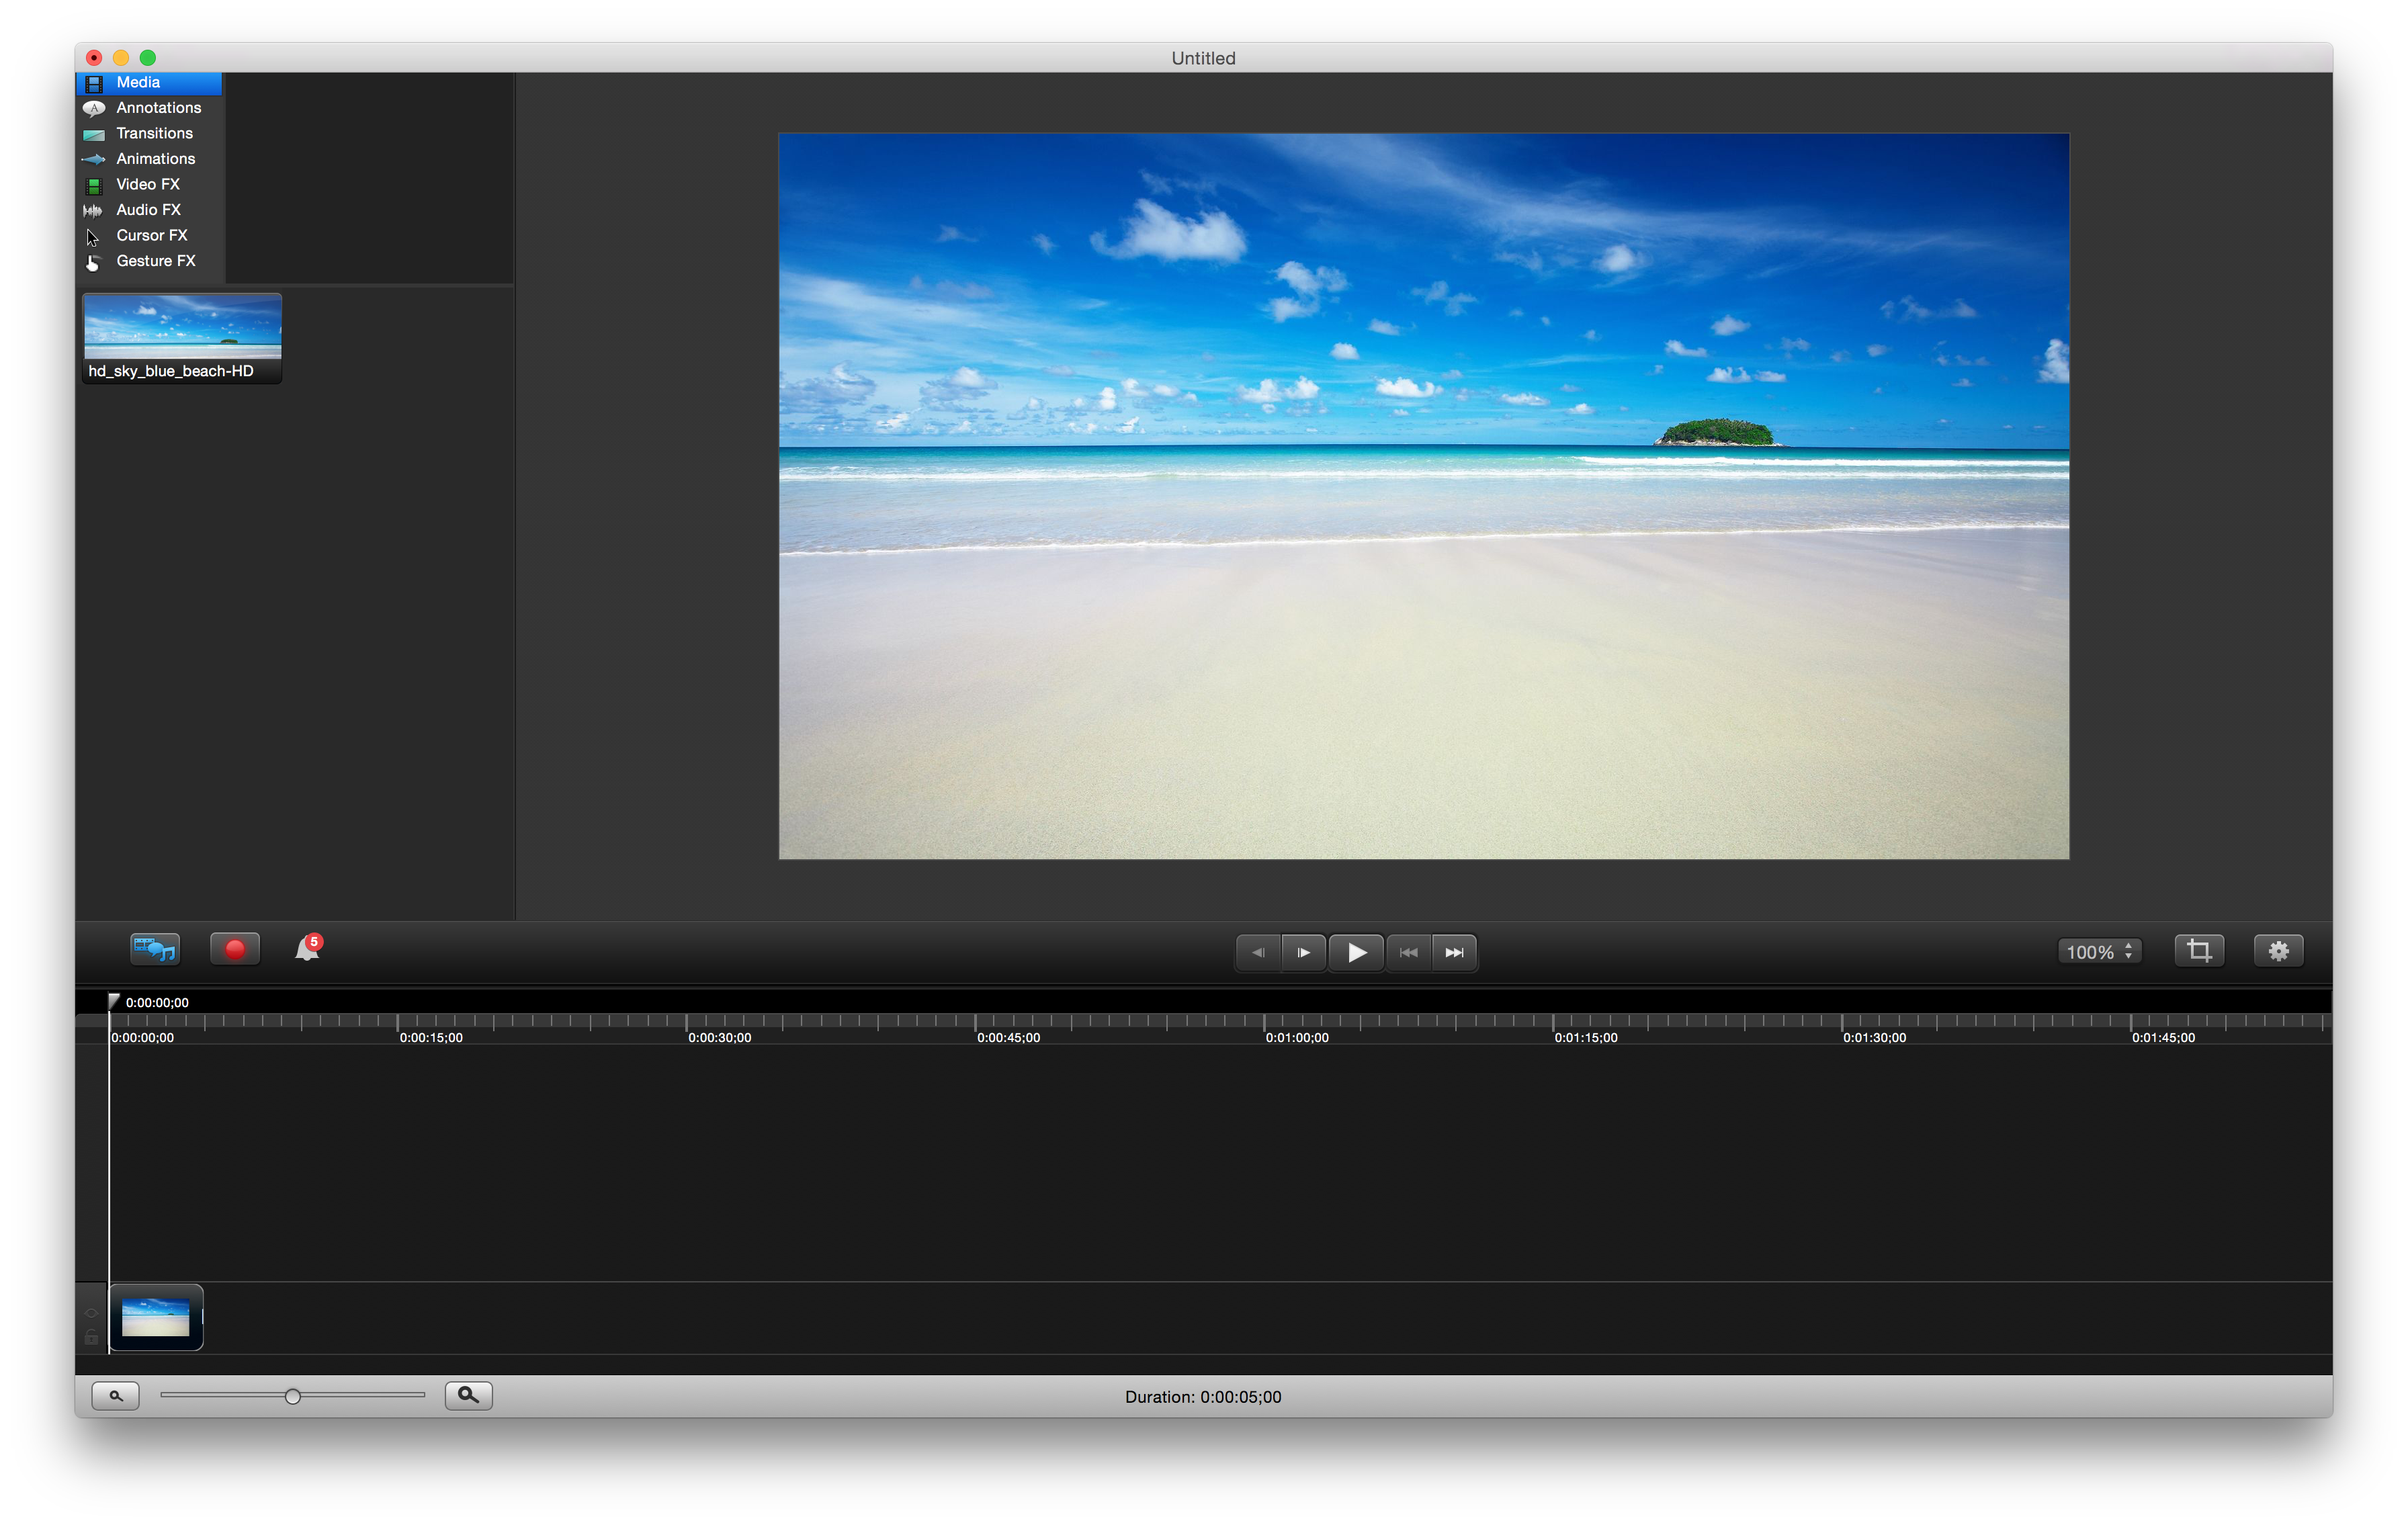Click the crop canvas icon

coord(2198,950)
